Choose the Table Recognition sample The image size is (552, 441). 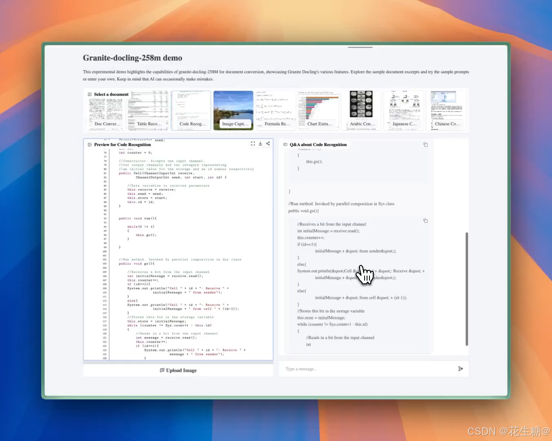coord(149,111)
